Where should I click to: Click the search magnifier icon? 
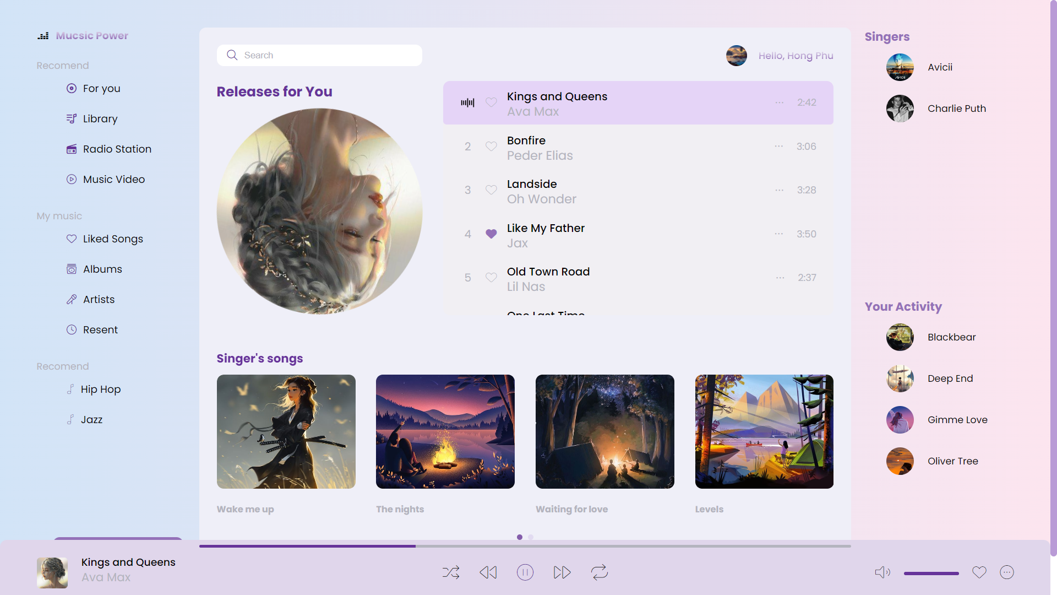click(x=232, y=55)
